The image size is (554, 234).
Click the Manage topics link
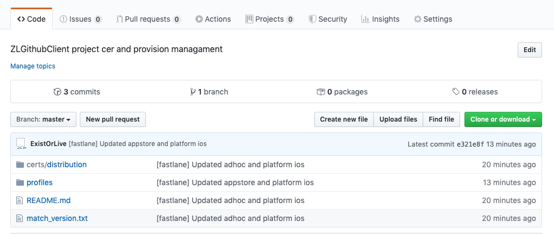tap(33, 66)
